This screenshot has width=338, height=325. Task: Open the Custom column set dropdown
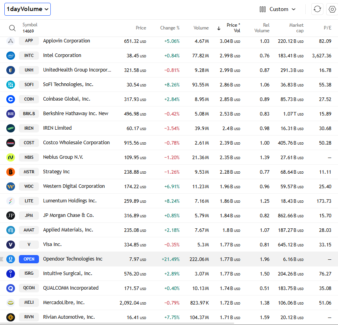[x=277, y=9]
